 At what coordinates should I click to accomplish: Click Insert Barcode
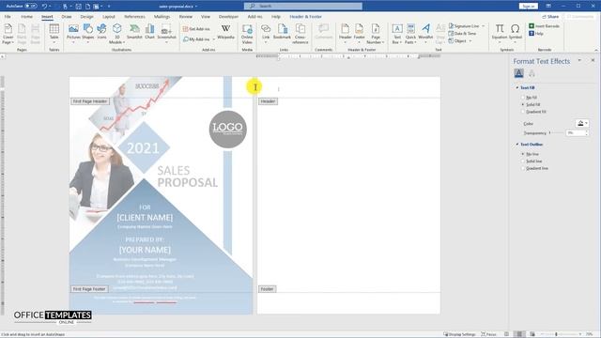pos(544,26)
